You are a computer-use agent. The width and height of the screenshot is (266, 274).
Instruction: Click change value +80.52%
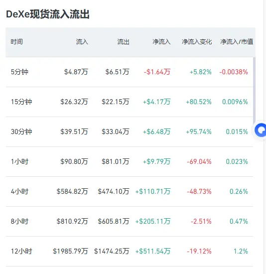pyautogui.click(x=199, y=102)
